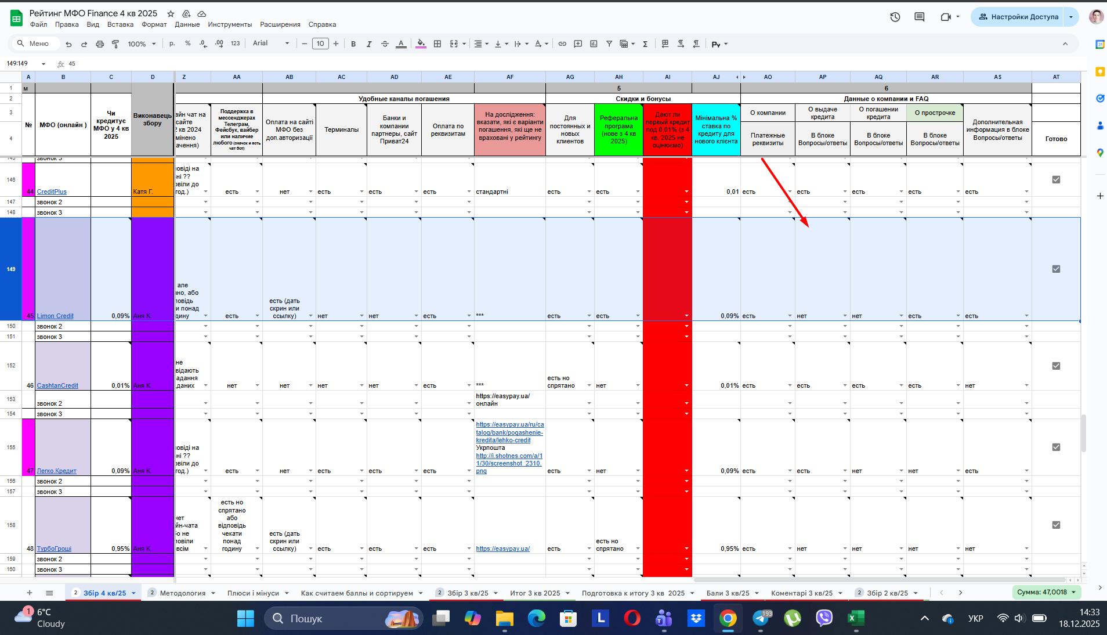Format as percent
The width and height of the screenshot is (1107, 635).
point(188,44)
